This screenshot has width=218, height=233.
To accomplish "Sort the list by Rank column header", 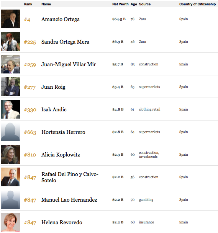I will (28, 4).
